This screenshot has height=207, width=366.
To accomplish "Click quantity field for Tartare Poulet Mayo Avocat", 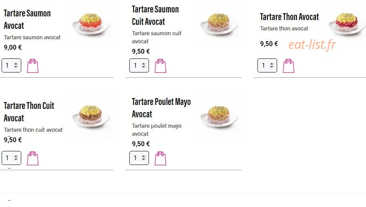I will point(139,158).
